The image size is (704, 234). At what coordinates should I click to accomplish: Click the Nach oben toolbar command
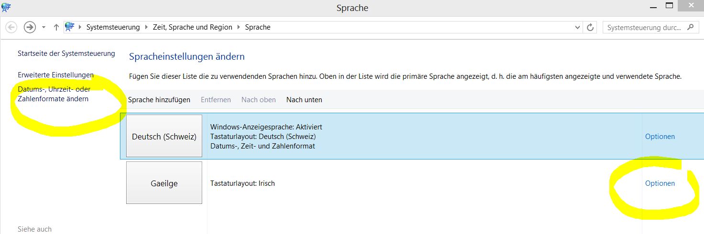259,100
